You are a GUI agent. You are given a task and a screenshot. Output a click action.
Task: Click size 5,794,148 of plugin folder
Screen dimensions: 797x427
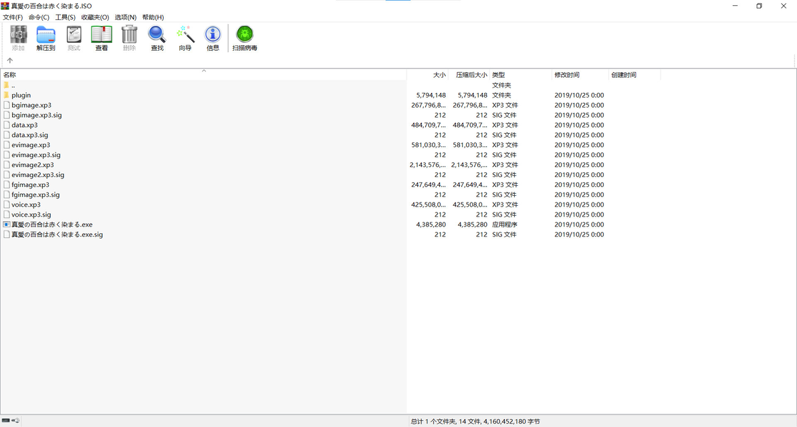pyautogui.click(x=431, y=95)
